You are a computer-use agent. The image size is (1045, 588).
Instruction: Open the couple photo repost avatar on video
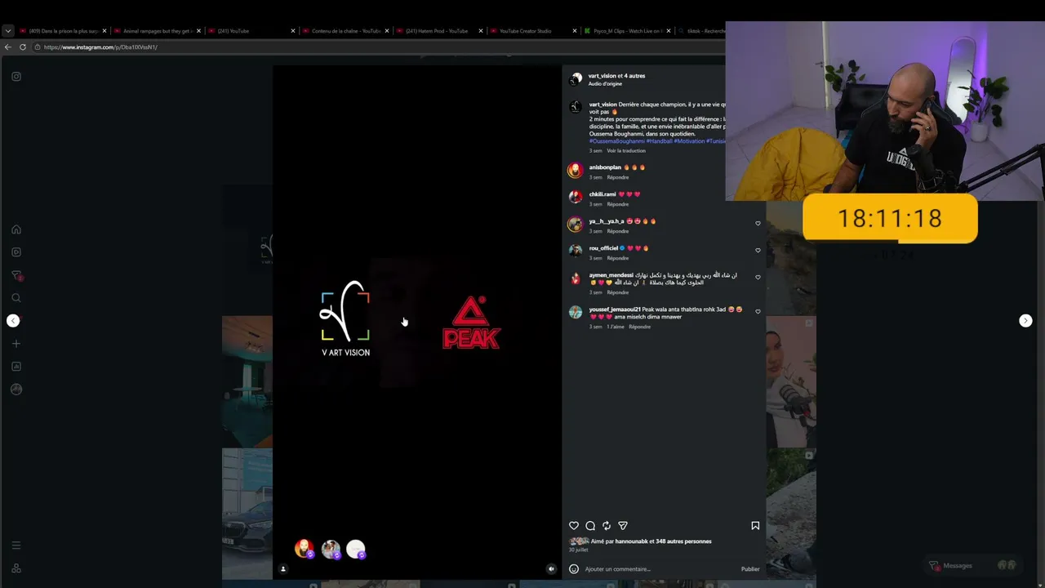click(331, 550)
